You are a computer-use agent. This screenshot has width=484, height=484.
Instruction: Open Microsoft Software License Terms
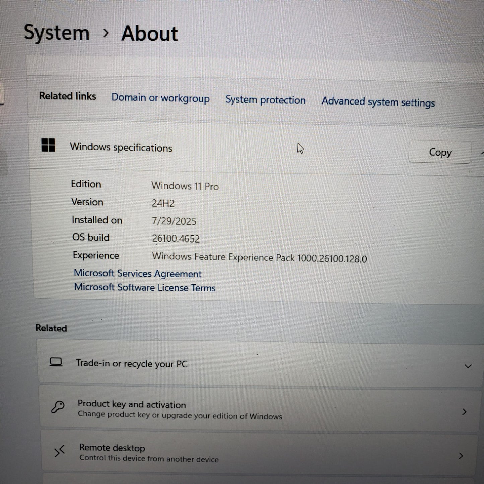click(145, 287)
